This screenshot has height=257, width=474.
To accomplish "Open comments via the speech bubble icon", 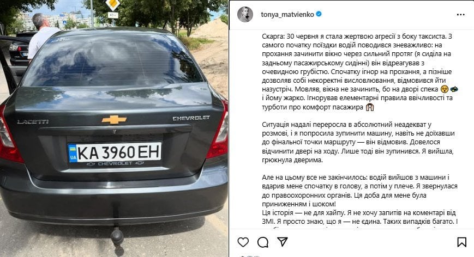I will tap(263, 242).
